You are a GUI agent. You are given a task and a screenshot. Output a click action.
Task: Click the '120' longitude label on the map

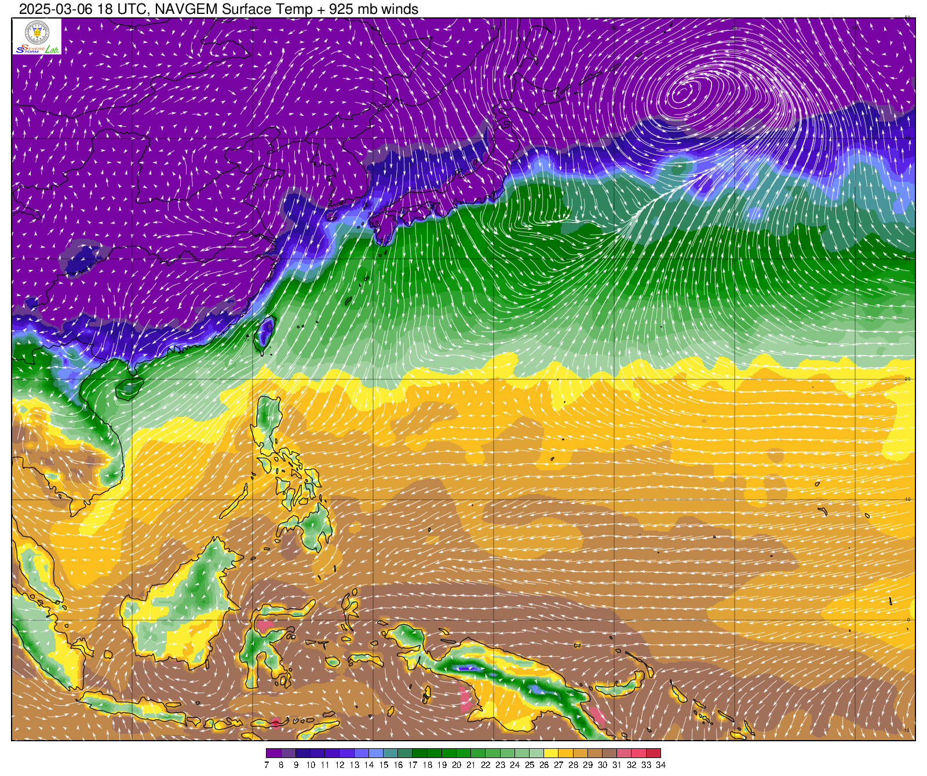pyautogui.click(x=253, y=27)
